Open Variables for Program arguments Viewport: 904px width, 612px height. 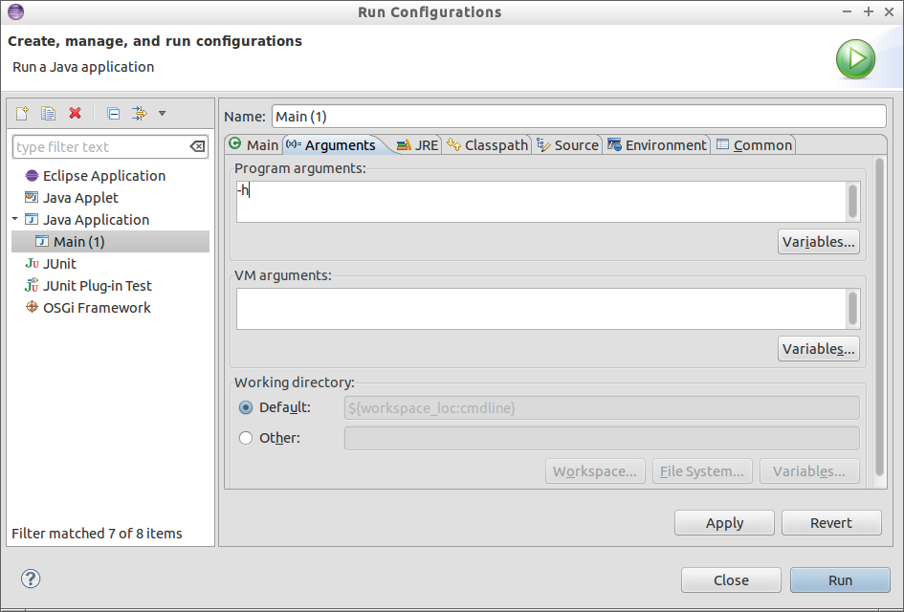tap(818, 242)
